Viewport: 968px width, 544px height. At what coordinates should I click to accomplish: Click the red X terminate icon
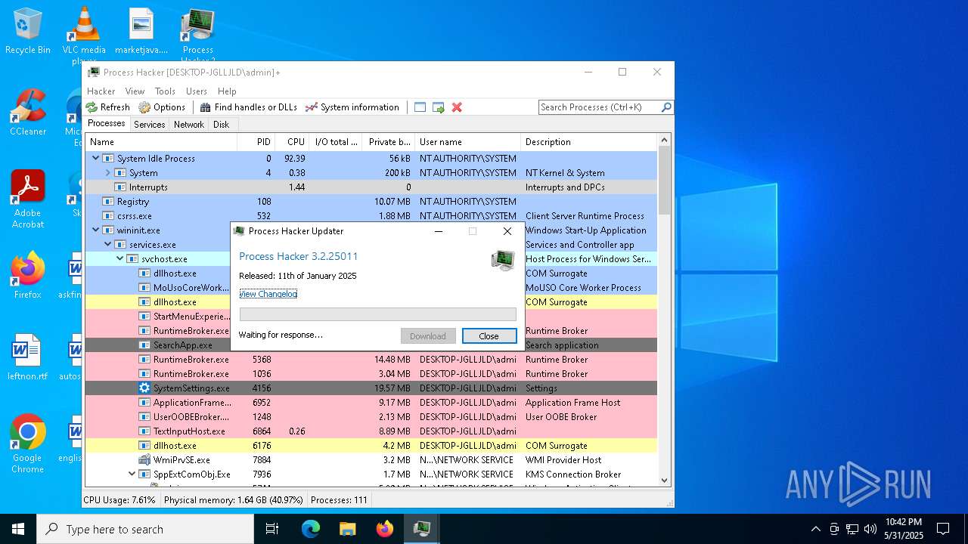[x=457, y=107]
